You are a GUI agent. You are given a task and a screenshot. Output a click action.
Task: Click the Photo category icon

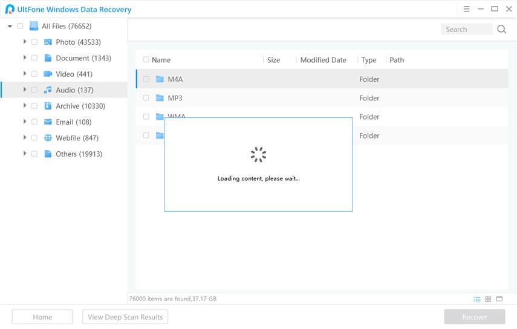pos(48,42)
